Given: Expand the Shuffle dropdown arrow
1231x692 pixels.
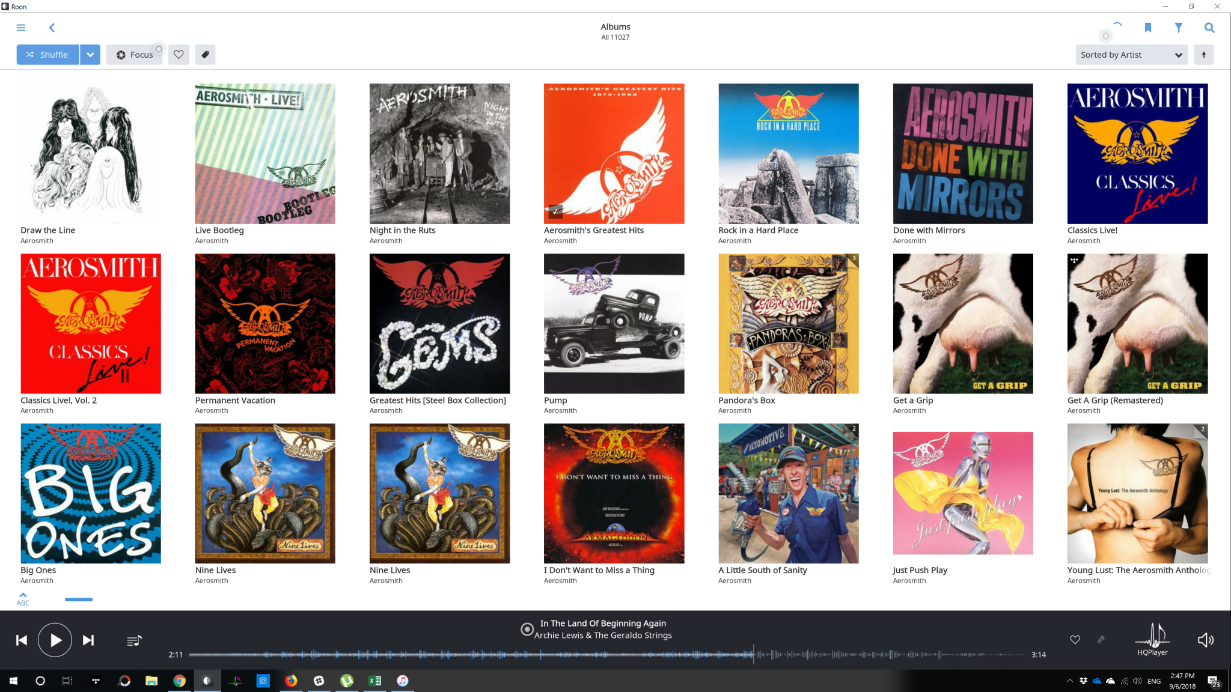Looking at the screenshot, I should pyautogui.click(x=90, y=55).
